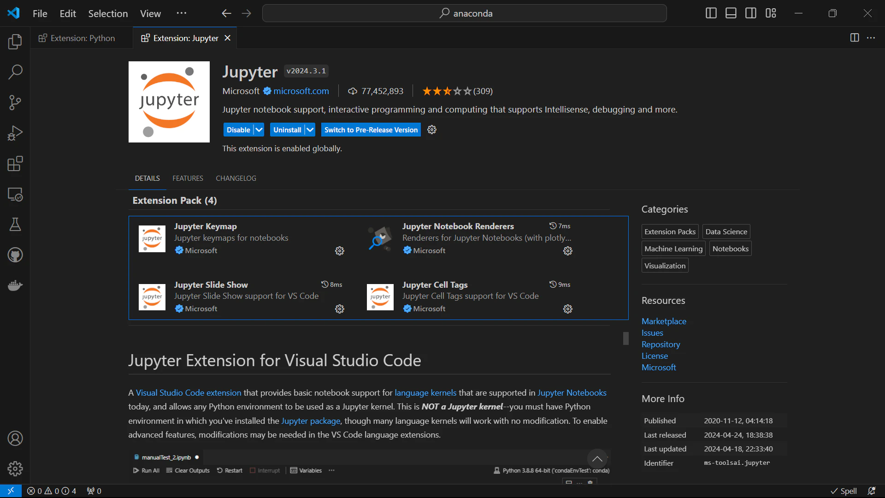This screenshot has width=885, height=498.
Task: Follow the Visual Studio Code extension link
Action: (189, 393)
